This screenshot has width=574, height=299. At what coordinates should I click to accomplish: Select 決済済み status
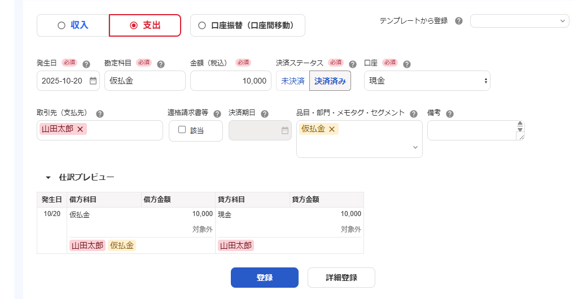pyautogui.click(x=330, y=81)
